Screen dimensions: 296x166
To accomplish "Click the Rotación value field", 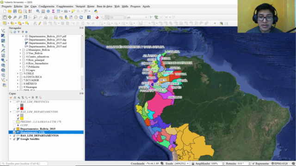I will coord(243,164).
